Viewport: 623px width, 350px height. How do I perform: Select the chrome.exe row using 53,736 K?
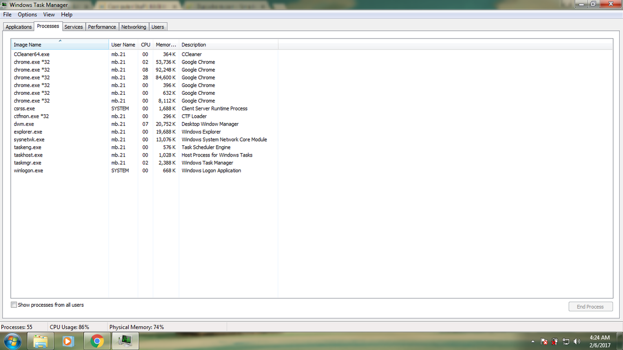145,62
